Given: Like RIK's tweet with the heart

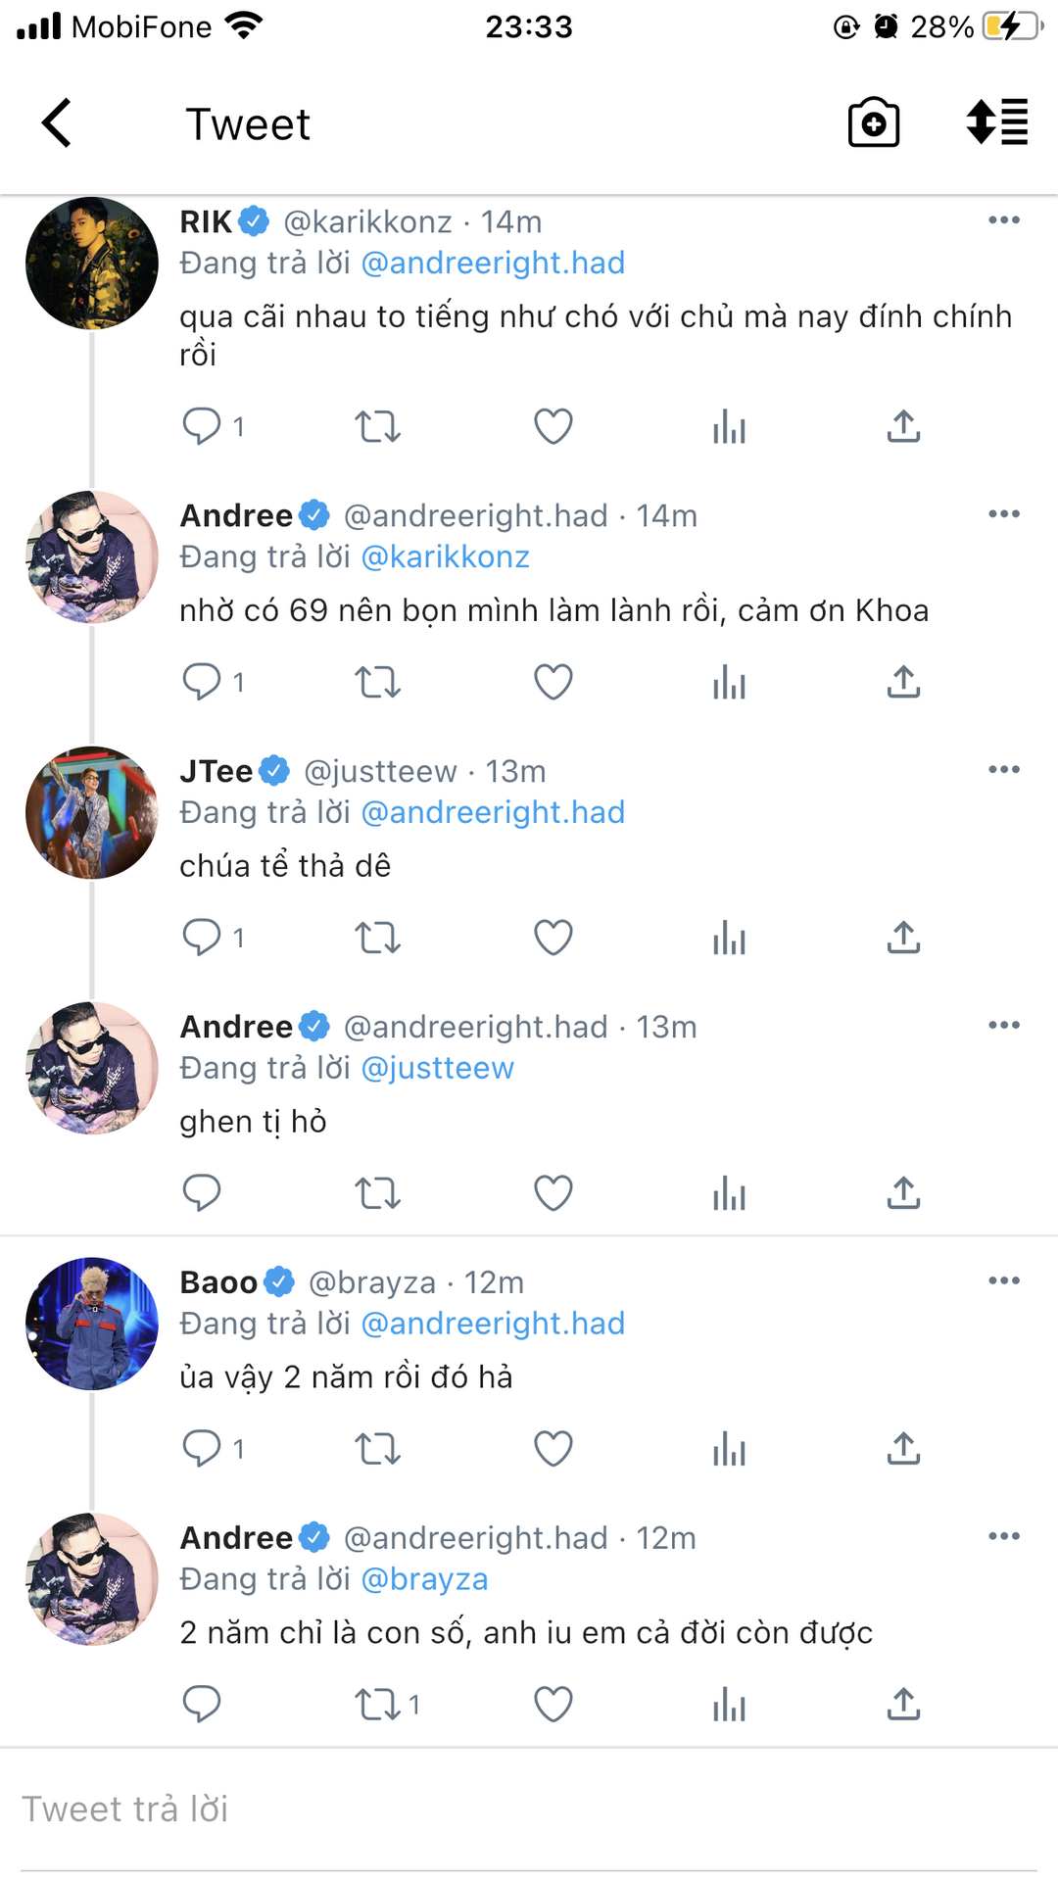Looking at the screenshot, I should pyautogui.click(x=553, y=426).
